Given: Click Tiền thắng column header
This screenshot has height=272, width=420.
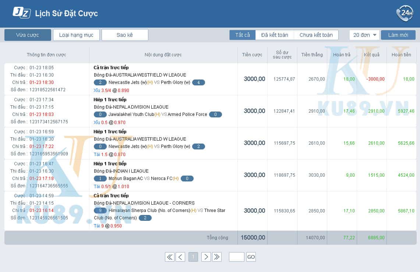Looking at the screenshot, I should [312, 55].
